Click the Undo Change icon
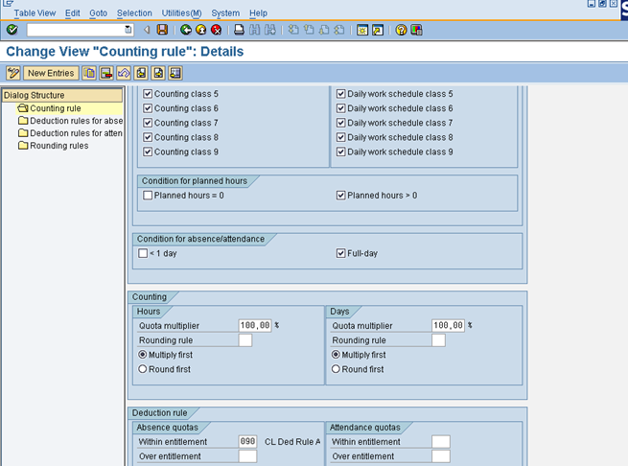 pyautogui.click(x=124, y=73)
